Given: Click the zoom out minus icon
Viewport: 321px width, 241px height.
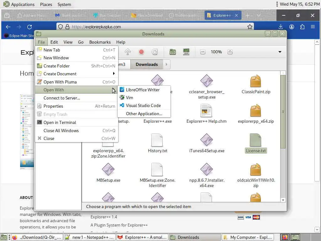Looking at the screenshot, I should pos(203,52).
